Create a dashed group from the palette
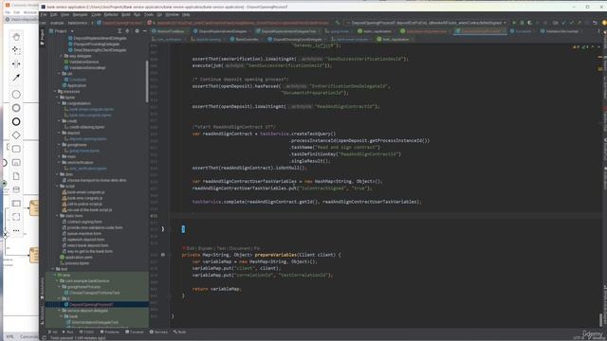Viewport: 607px width, 341px height. (16, 217)
